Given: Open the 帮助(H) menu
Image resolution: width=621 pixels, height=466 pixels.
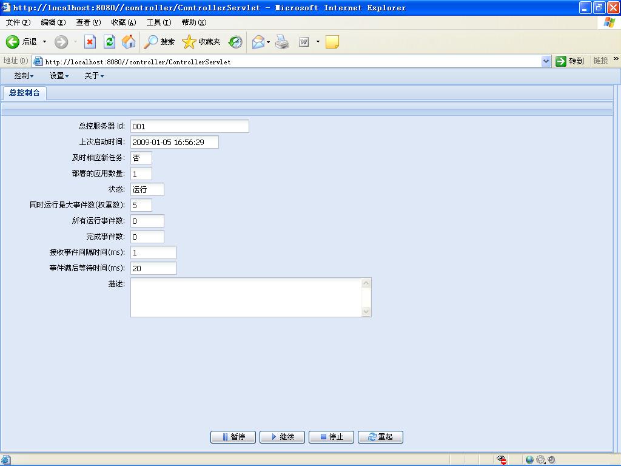Looking at the screenshot, I should click(194, 22).
